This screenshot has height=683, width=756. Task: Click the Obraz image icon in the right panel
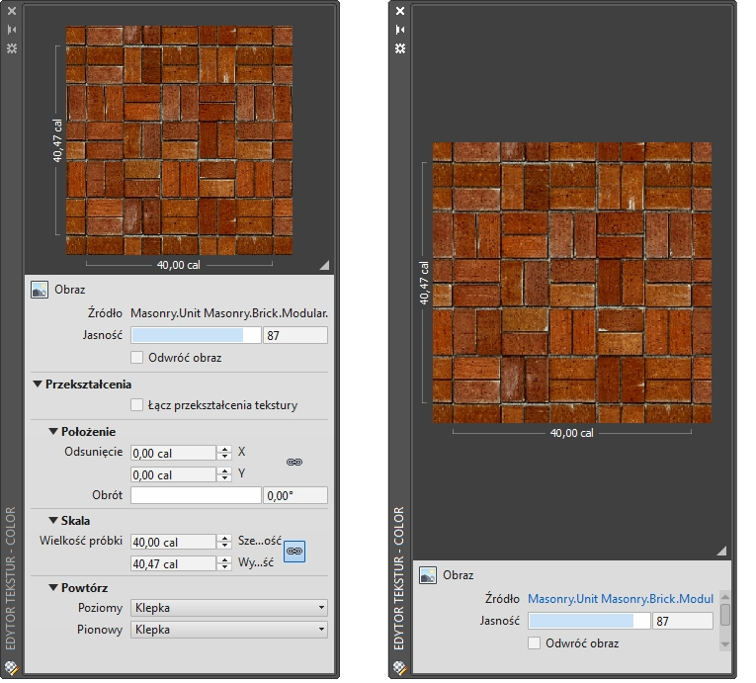(428, 574)
